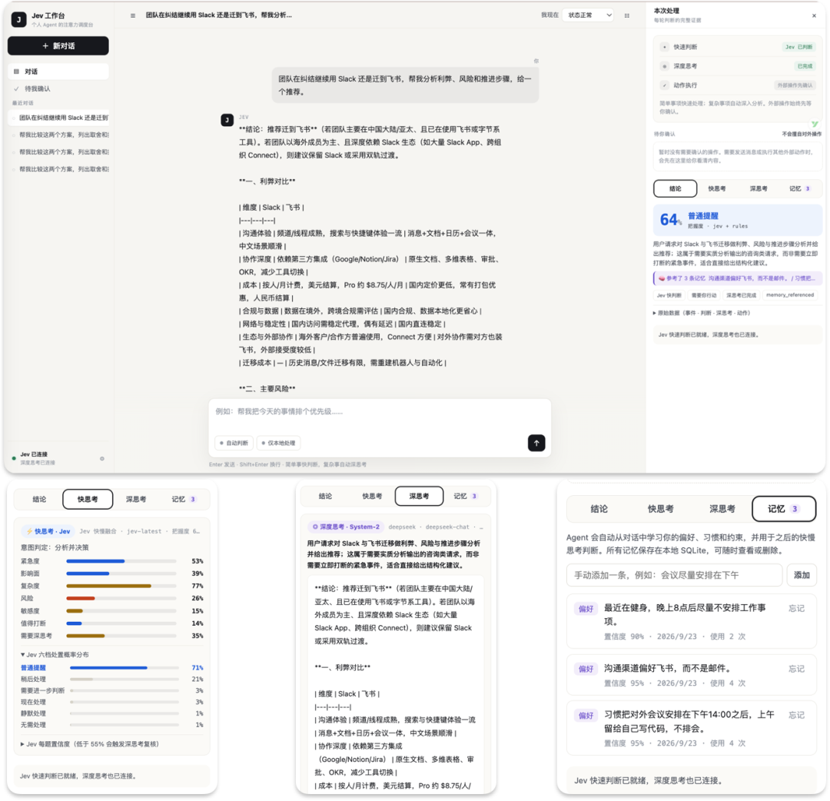Click the 风险 26% red bar
The image size is (830, 801).
pyautogui.click(x=121, y=598)
